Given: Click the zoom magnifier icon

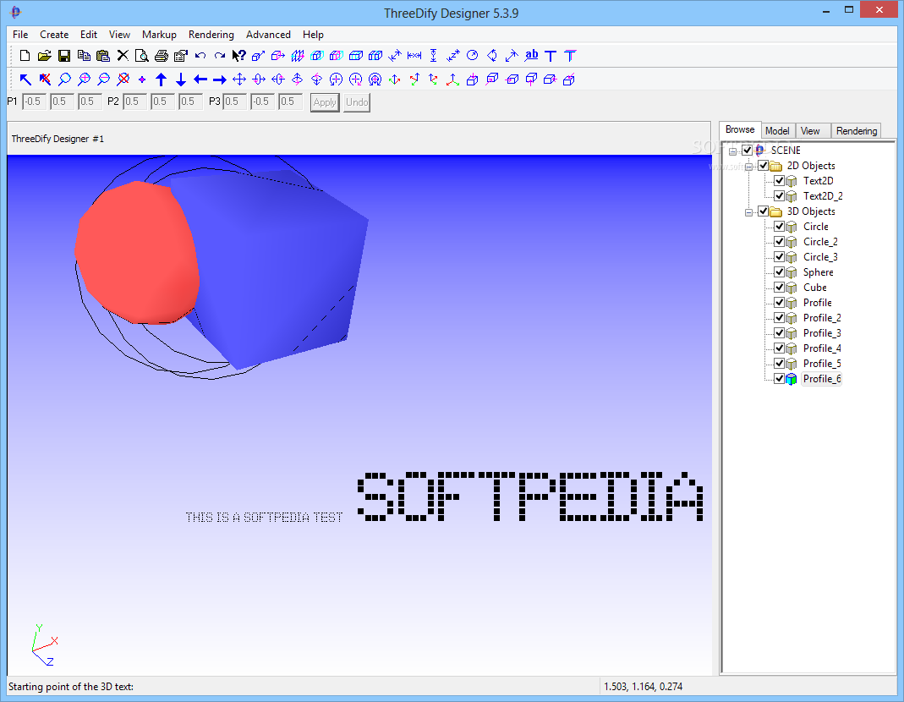Looking at the screenshot, I should 64,80.
